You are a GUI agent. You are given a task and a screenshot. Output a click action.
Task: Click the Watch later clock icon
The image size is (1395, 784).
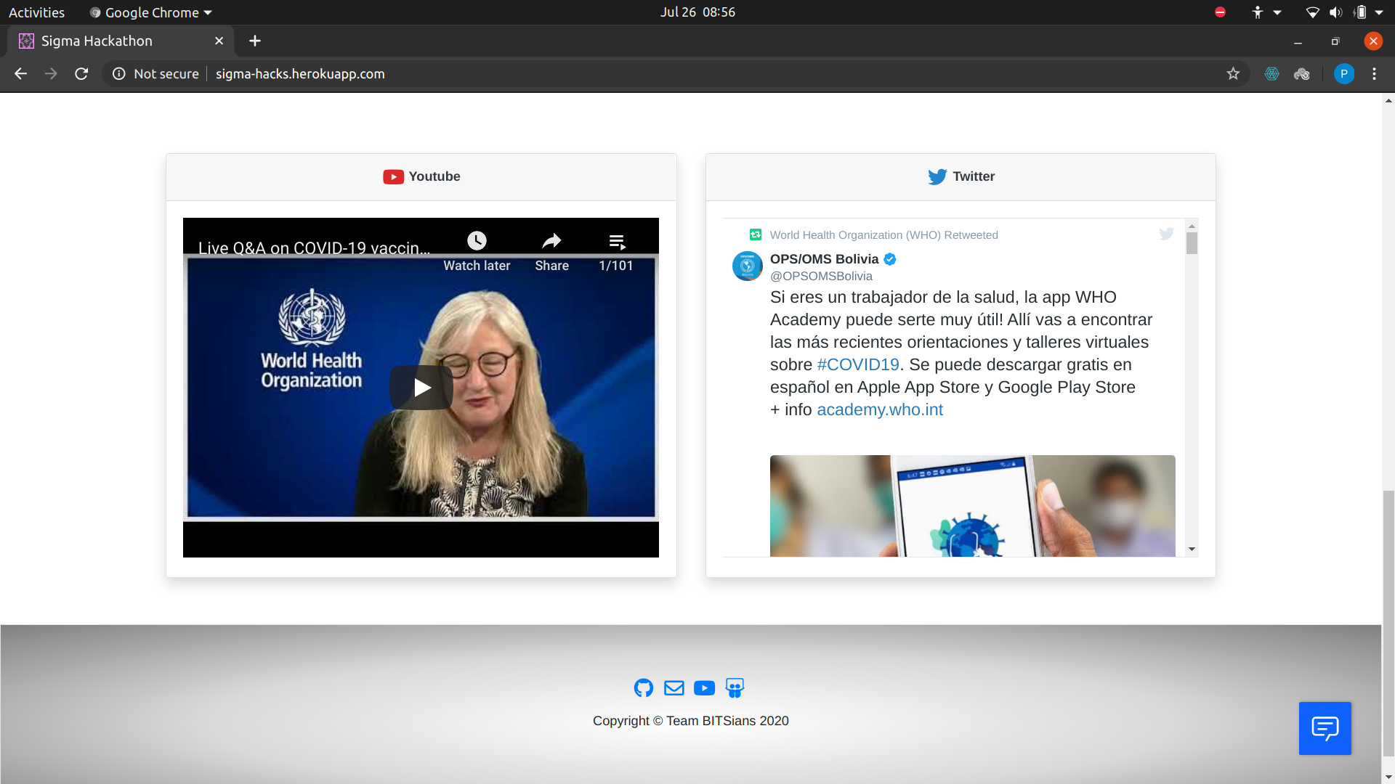pyautogui.click(x=477, y=241)
